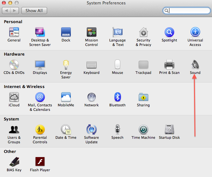Minimize the window with the yellow button
The width and height of the screenshot is (212, 177).
(10, 3)
